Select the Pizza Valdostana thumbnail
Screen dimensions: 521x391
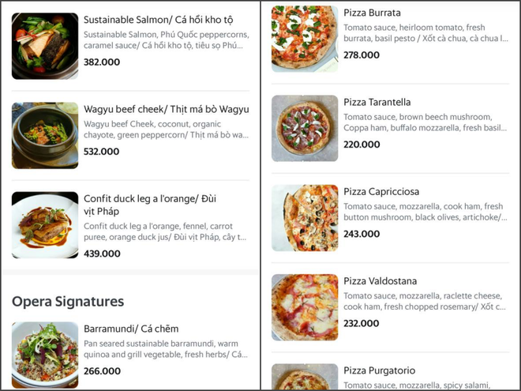[305, 307]
